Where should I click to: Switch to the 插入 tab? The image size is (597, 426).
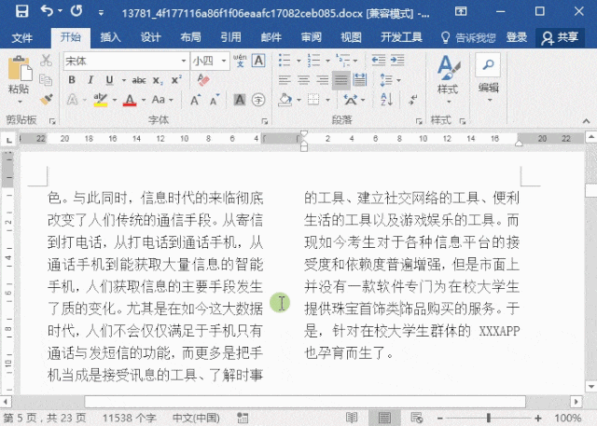[110, 37]
